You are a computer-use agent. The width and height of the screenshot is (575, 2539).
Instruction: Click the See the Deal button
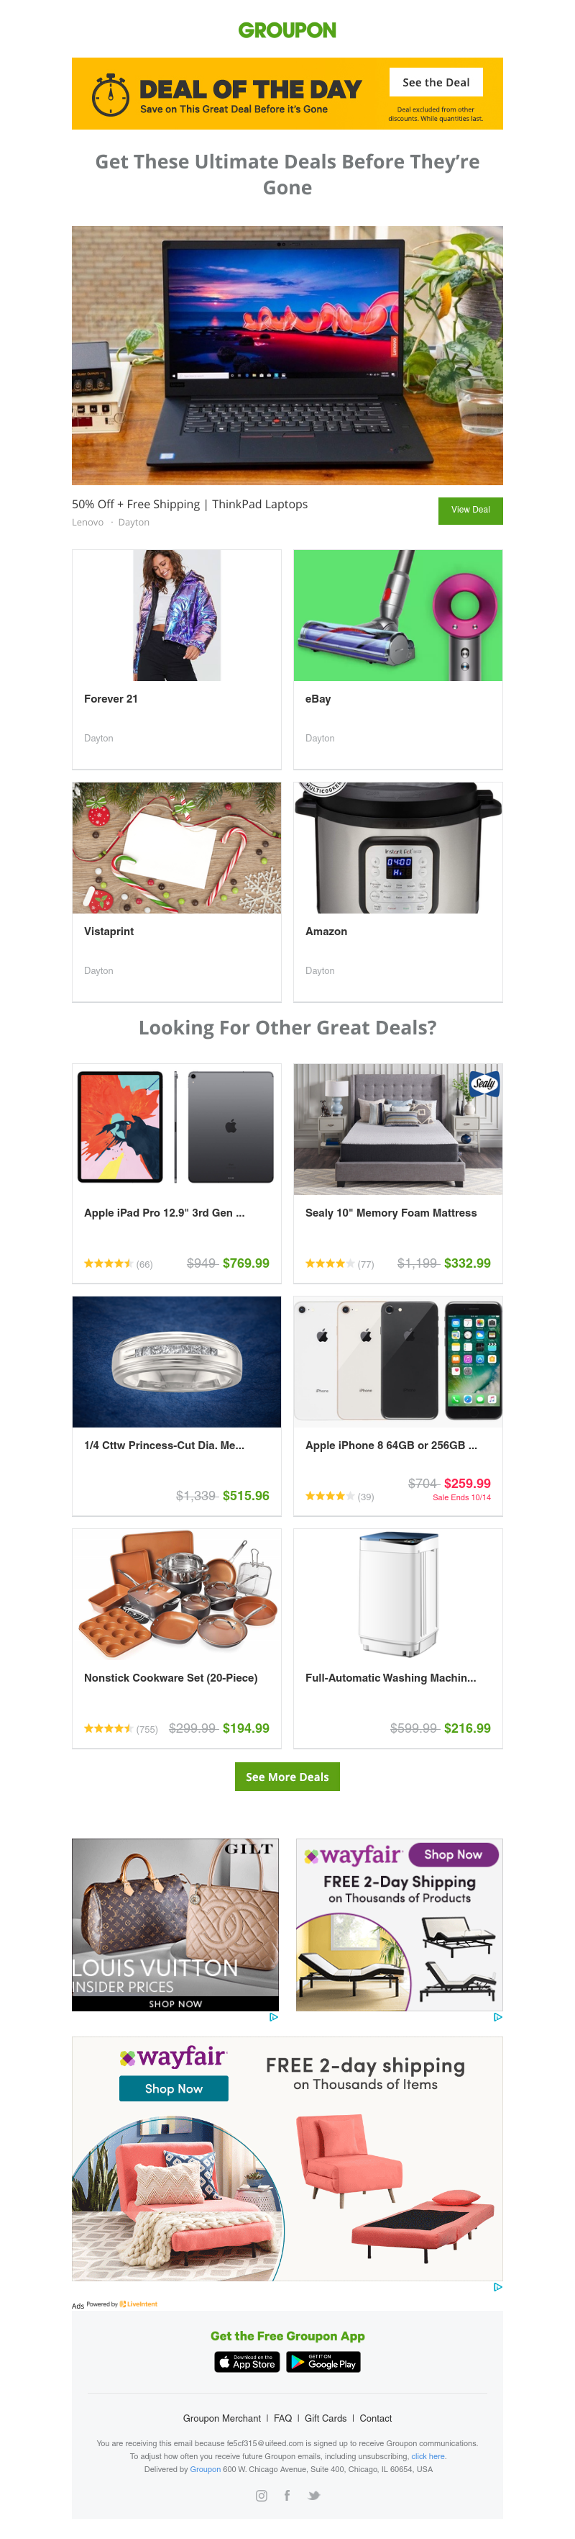(436, 82)
